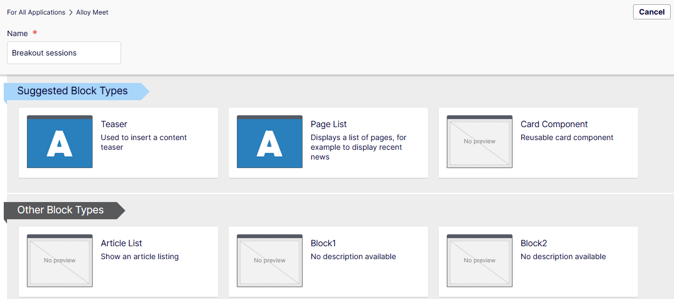Click 'Show an article listing' description

pos(139,256)
